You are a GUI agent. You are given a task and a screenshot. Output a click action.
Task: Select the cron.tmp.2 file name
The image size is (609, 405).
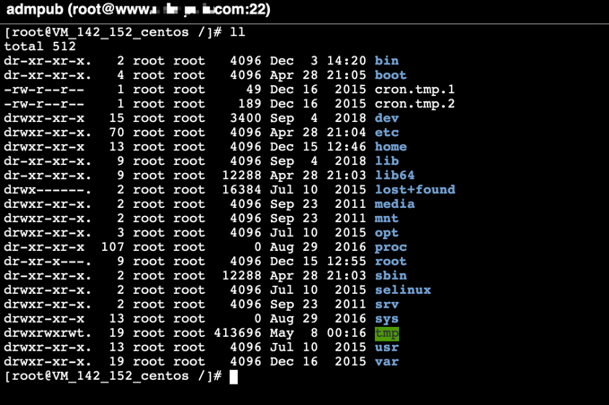414,104
